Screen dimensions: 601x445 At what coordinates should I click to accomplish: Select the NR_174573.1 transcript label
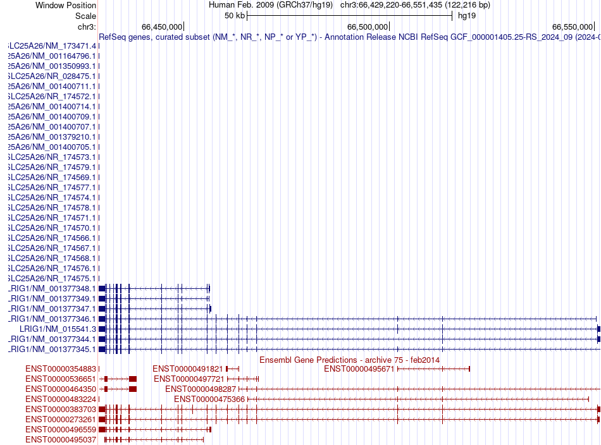coord(52,157)
